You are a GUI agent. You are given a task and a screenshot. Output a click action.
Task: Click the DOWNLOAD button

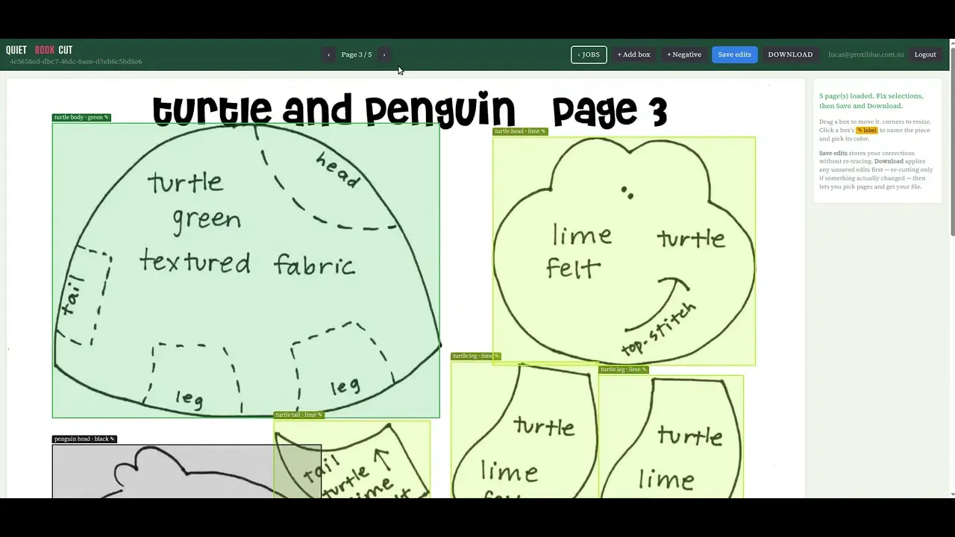790,54
